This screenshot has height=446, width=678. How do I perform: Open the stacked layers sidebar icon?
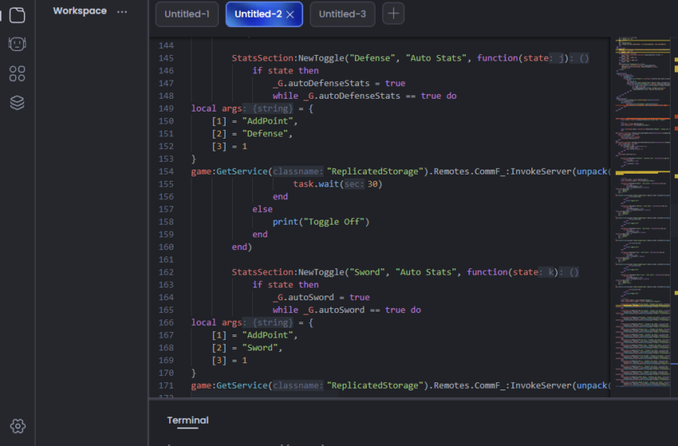(18, 103)
